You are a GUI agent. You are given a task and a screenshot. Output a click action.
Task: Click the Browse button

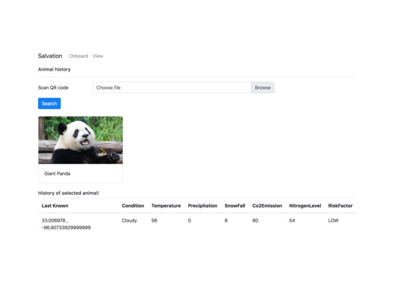pyautogui.click(x=263, y=88)
